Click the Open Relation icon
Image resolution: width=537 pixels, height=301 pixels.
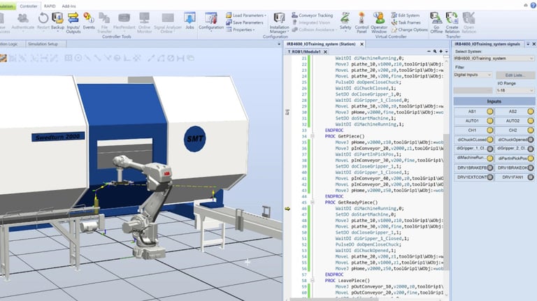pyautogui.click(x=469, y=22)
